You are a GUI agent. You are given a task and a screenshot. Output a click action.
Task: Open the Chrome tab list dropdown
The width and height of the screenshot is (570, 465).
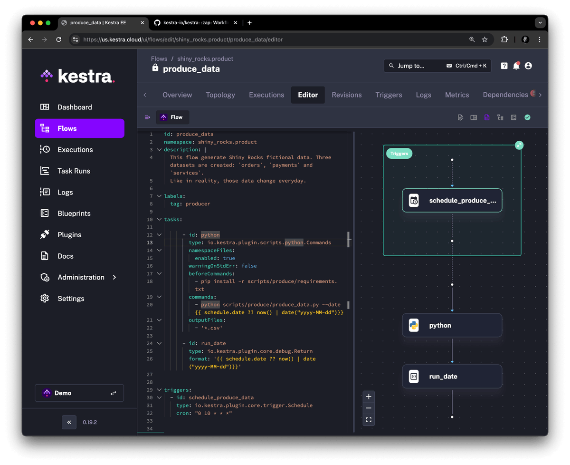pos(539,22)
